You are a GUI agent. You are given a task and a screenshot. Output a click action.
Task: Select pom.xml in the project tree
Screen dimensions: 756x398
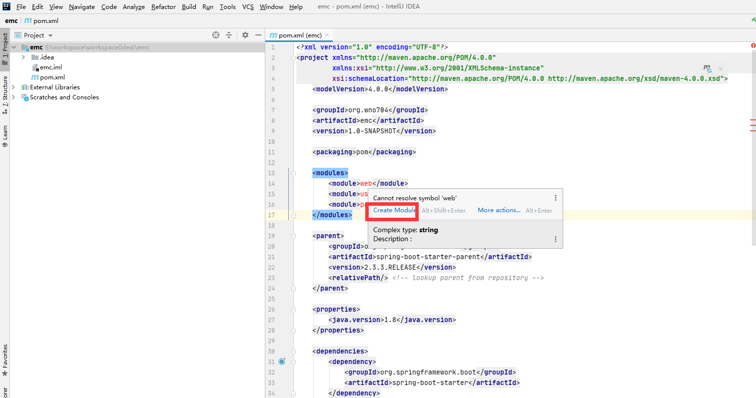pyautogui.click(x=52, y=77)
